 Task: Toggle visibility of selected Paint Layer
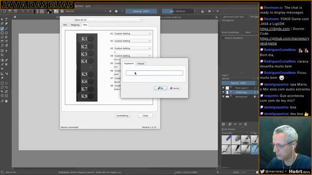point(223,92)
